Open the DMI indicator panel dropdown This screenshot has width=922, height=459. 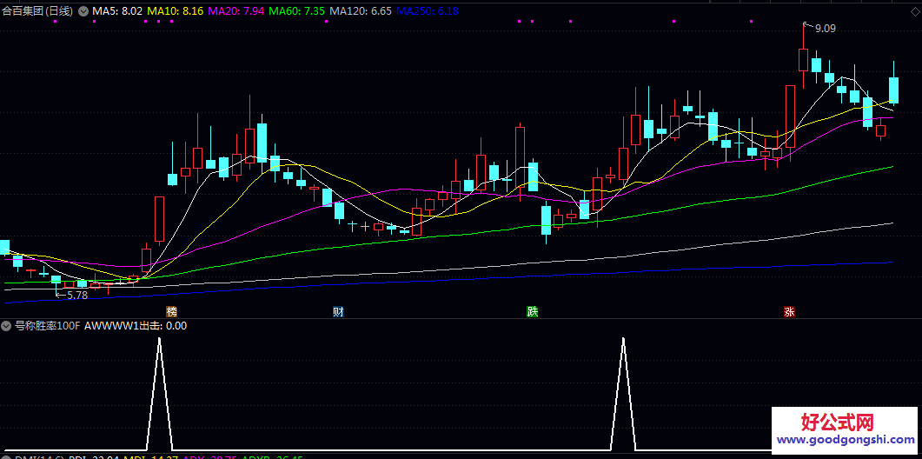coord(6,456)
